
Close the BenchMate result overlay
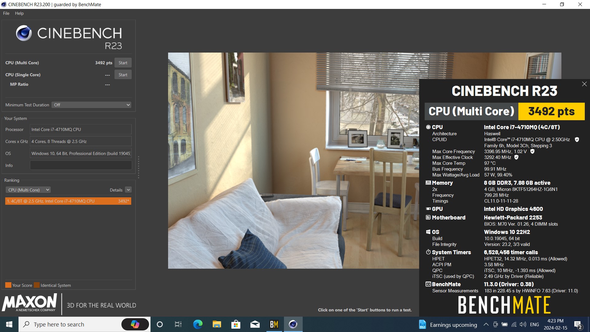pos(584,84)
